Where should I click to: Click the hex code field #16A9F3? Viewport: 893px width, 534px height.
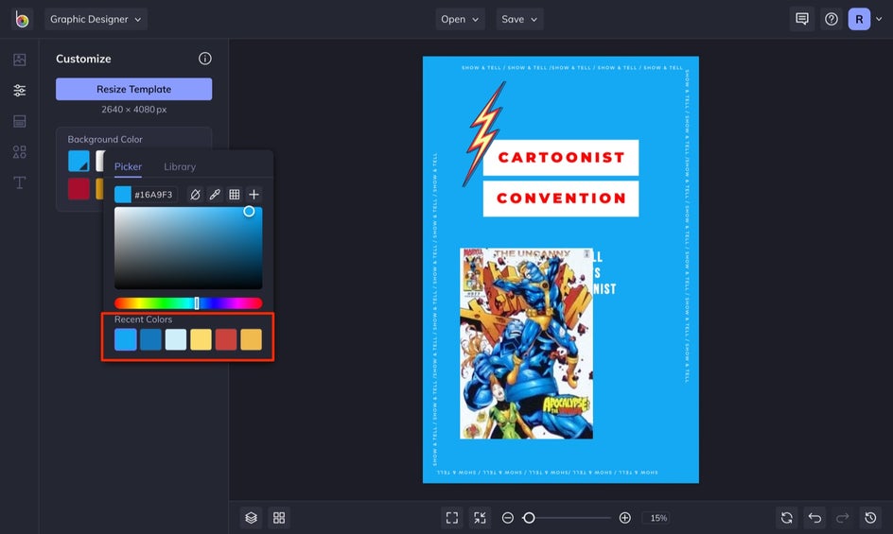click(154, 195)
